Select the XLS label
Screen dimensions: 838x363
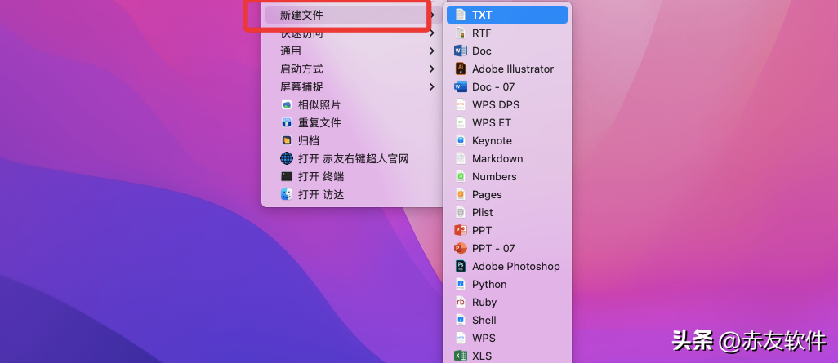[x=482, y=356]
